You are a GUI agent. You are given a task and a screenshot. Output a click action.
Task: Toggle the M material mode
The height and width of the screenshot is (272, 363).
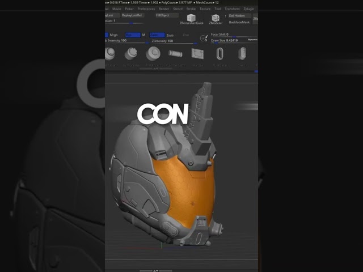[143, 35]
